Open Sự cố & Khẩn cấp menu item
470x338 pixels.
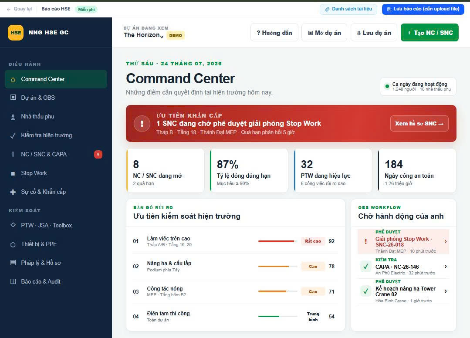coord(56,192)
